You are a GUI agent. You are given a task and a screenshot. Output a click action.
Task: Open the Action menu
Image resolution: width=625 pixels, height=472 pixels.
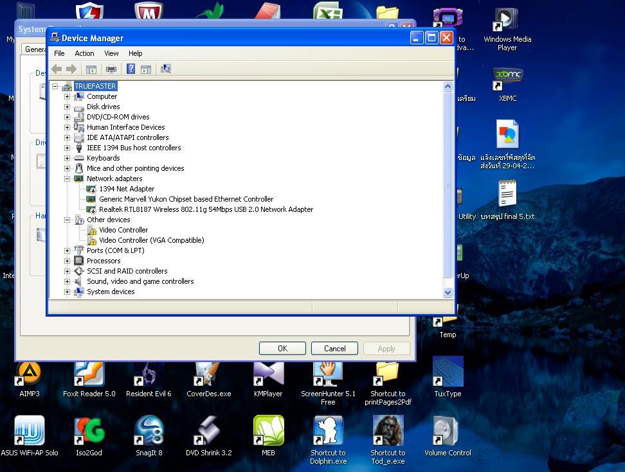pyautogui.click(x=84, y=53)
